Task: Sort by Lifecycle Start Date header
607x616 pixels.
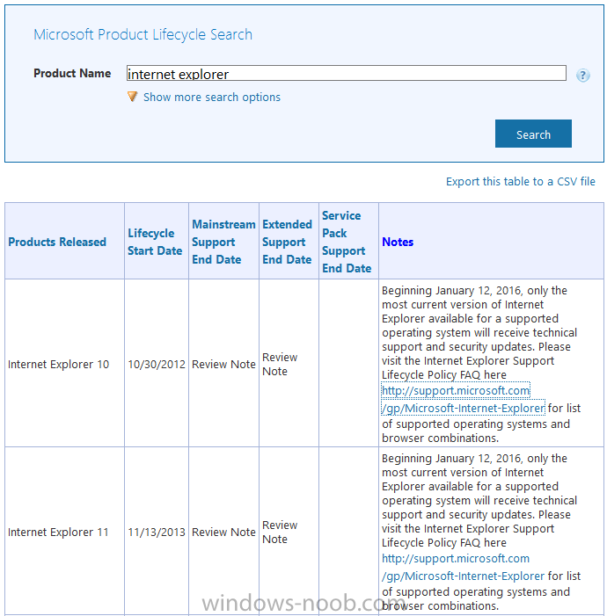Action: point(155,242)
